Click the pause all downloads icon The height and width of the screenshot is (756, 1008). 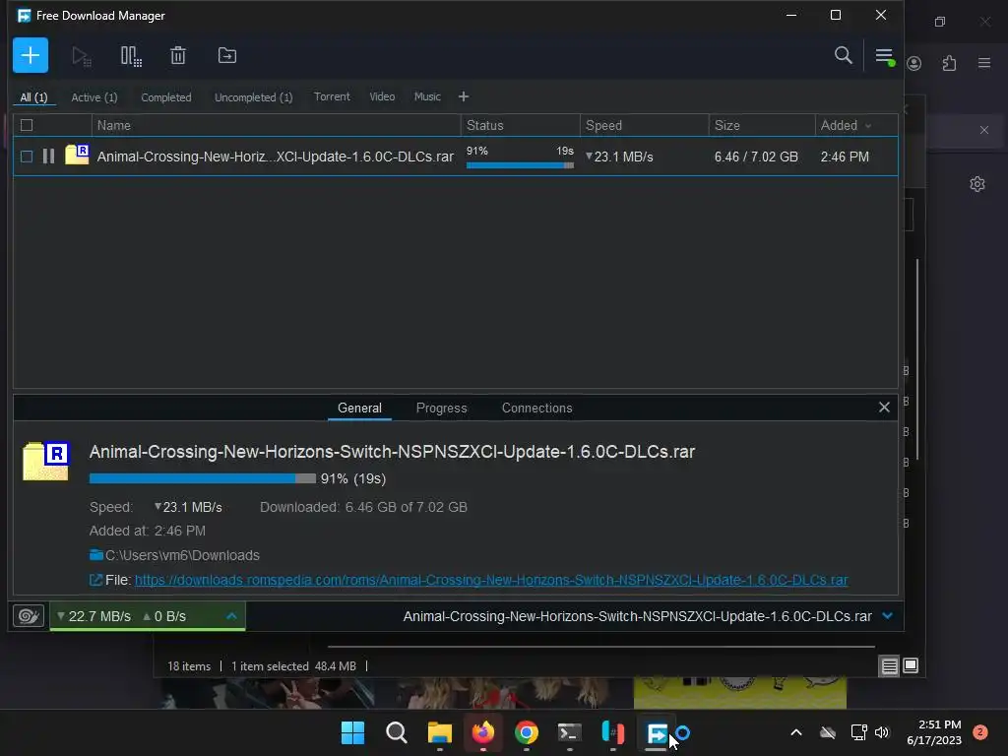click(131, 56)
